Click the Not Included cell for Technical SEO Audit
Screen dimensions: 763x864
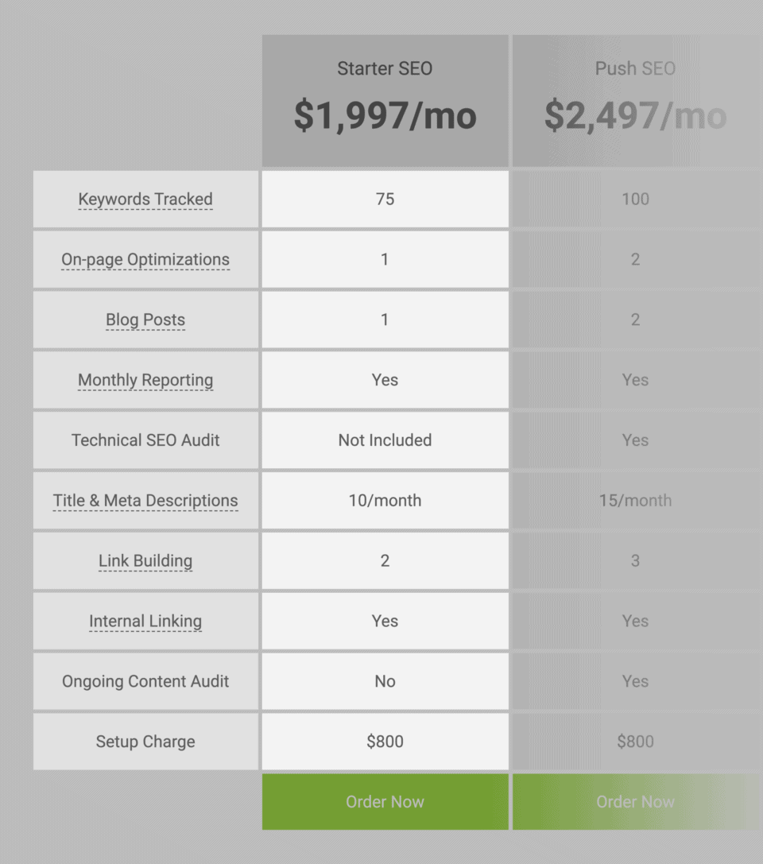pyautogui.click(x=385, y=440)
